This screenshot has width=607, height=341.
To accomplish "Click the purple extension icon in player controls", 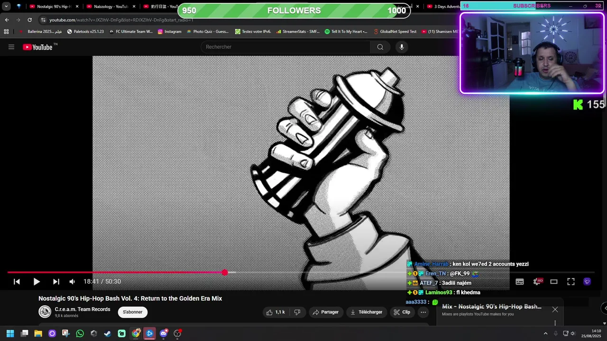I will coord(587,281).
